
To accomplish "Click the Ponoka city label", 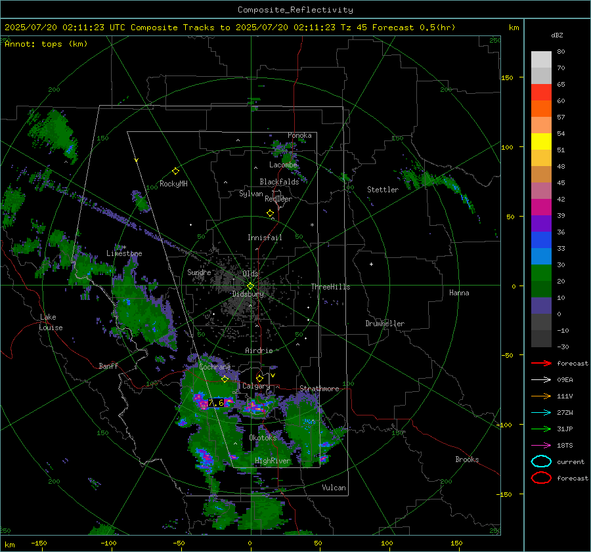I will click(299, 135).
